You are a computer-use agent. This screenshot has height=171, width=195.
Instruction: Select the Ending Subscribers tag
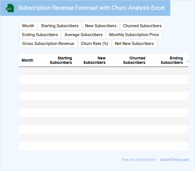pos(40,35)
